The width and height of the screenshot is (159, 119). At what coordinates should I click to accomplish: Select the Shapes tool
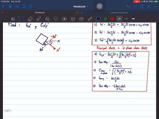point(47,19)
